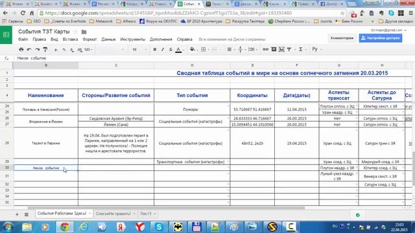Open the Формат menu
Viewport: 415px width, 233px height.
[89, 39]
